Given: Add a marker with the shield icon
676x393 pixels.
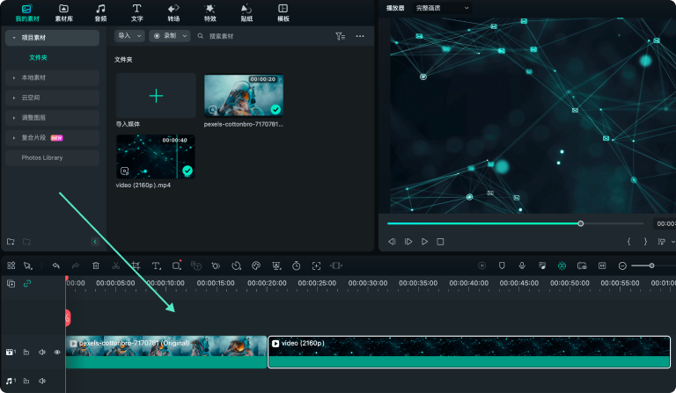Looking at the screenshot, I should click(502, 266).
